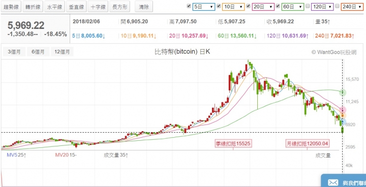This screenshot has height=187, width=366.
Task: Open the 20日 period dropdown
Action: pyautogui.click(x=263, y=7)
